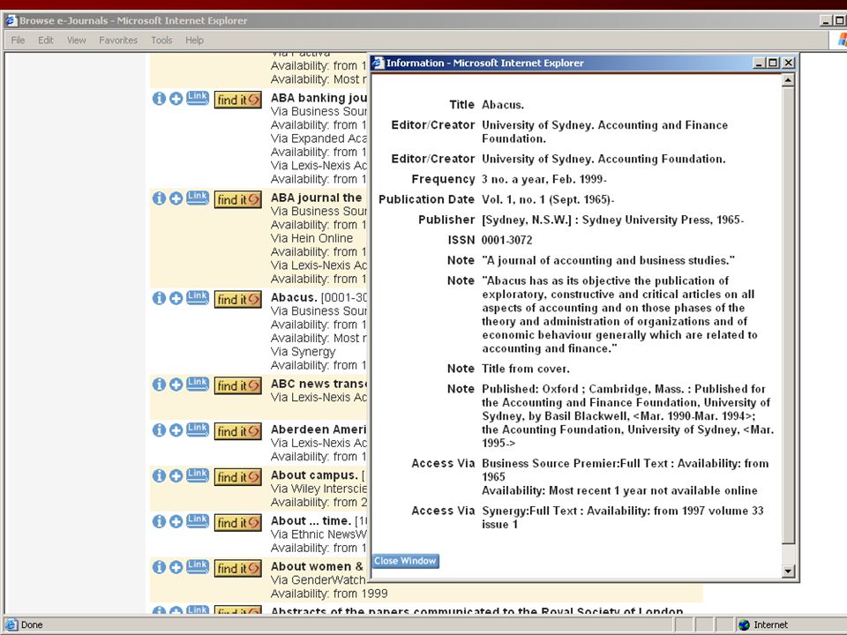847x635 pixels.
Task: Click Link icon for About campus
Action: [x=198, y=474]
